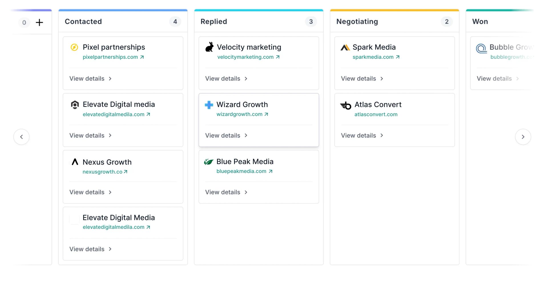Click the Blue Peak Media leaf logo
The height and width of the screenshot is (281, 548).
pos(209,162)
